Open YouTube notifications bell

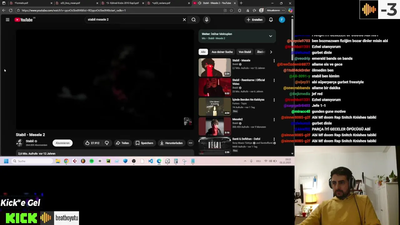[271, 20]
